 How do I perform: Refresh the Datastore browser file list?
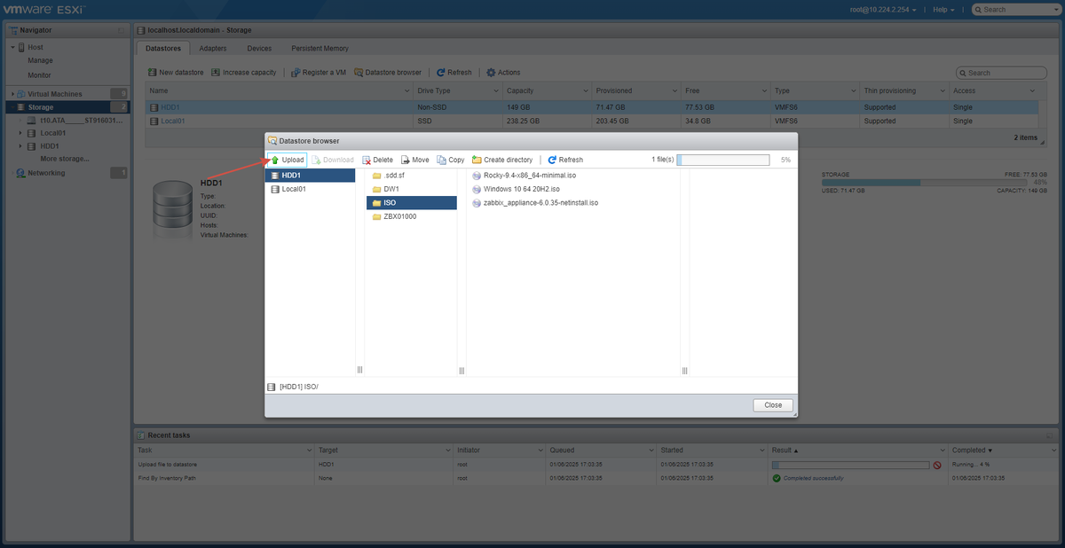565,160
